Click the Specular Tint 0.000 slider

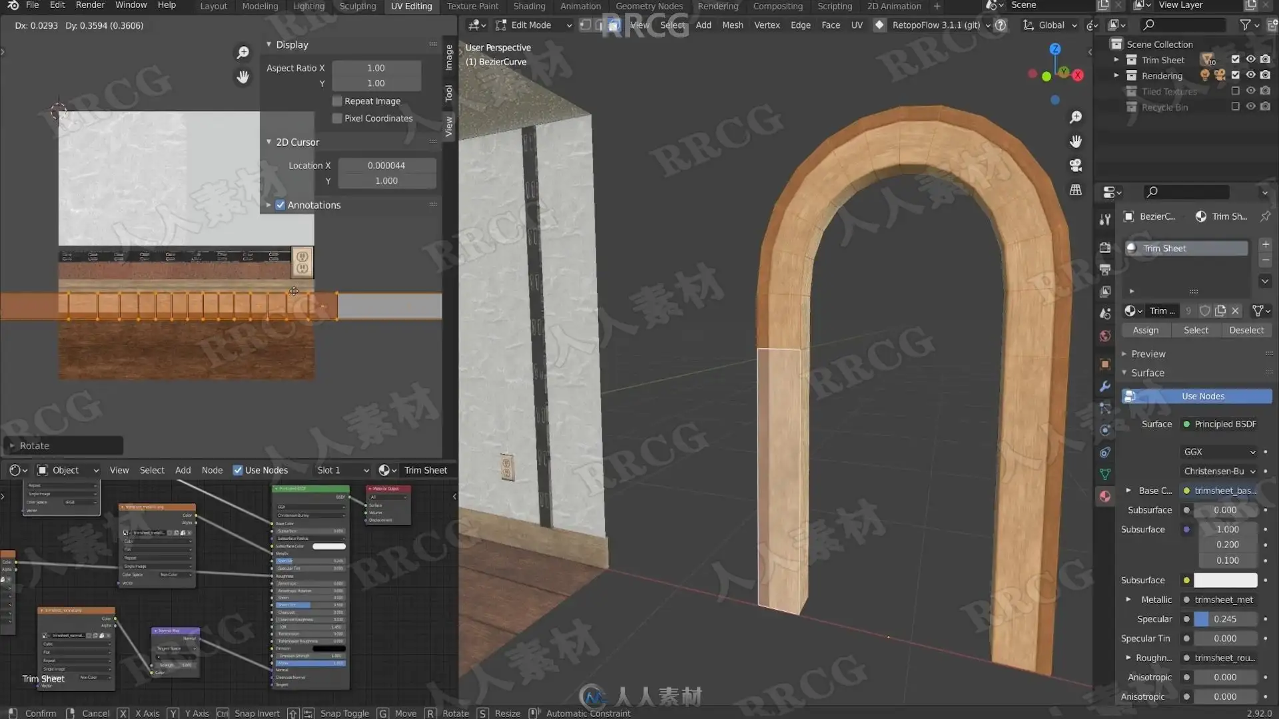pyautogui.click(x=1225, y=638)
